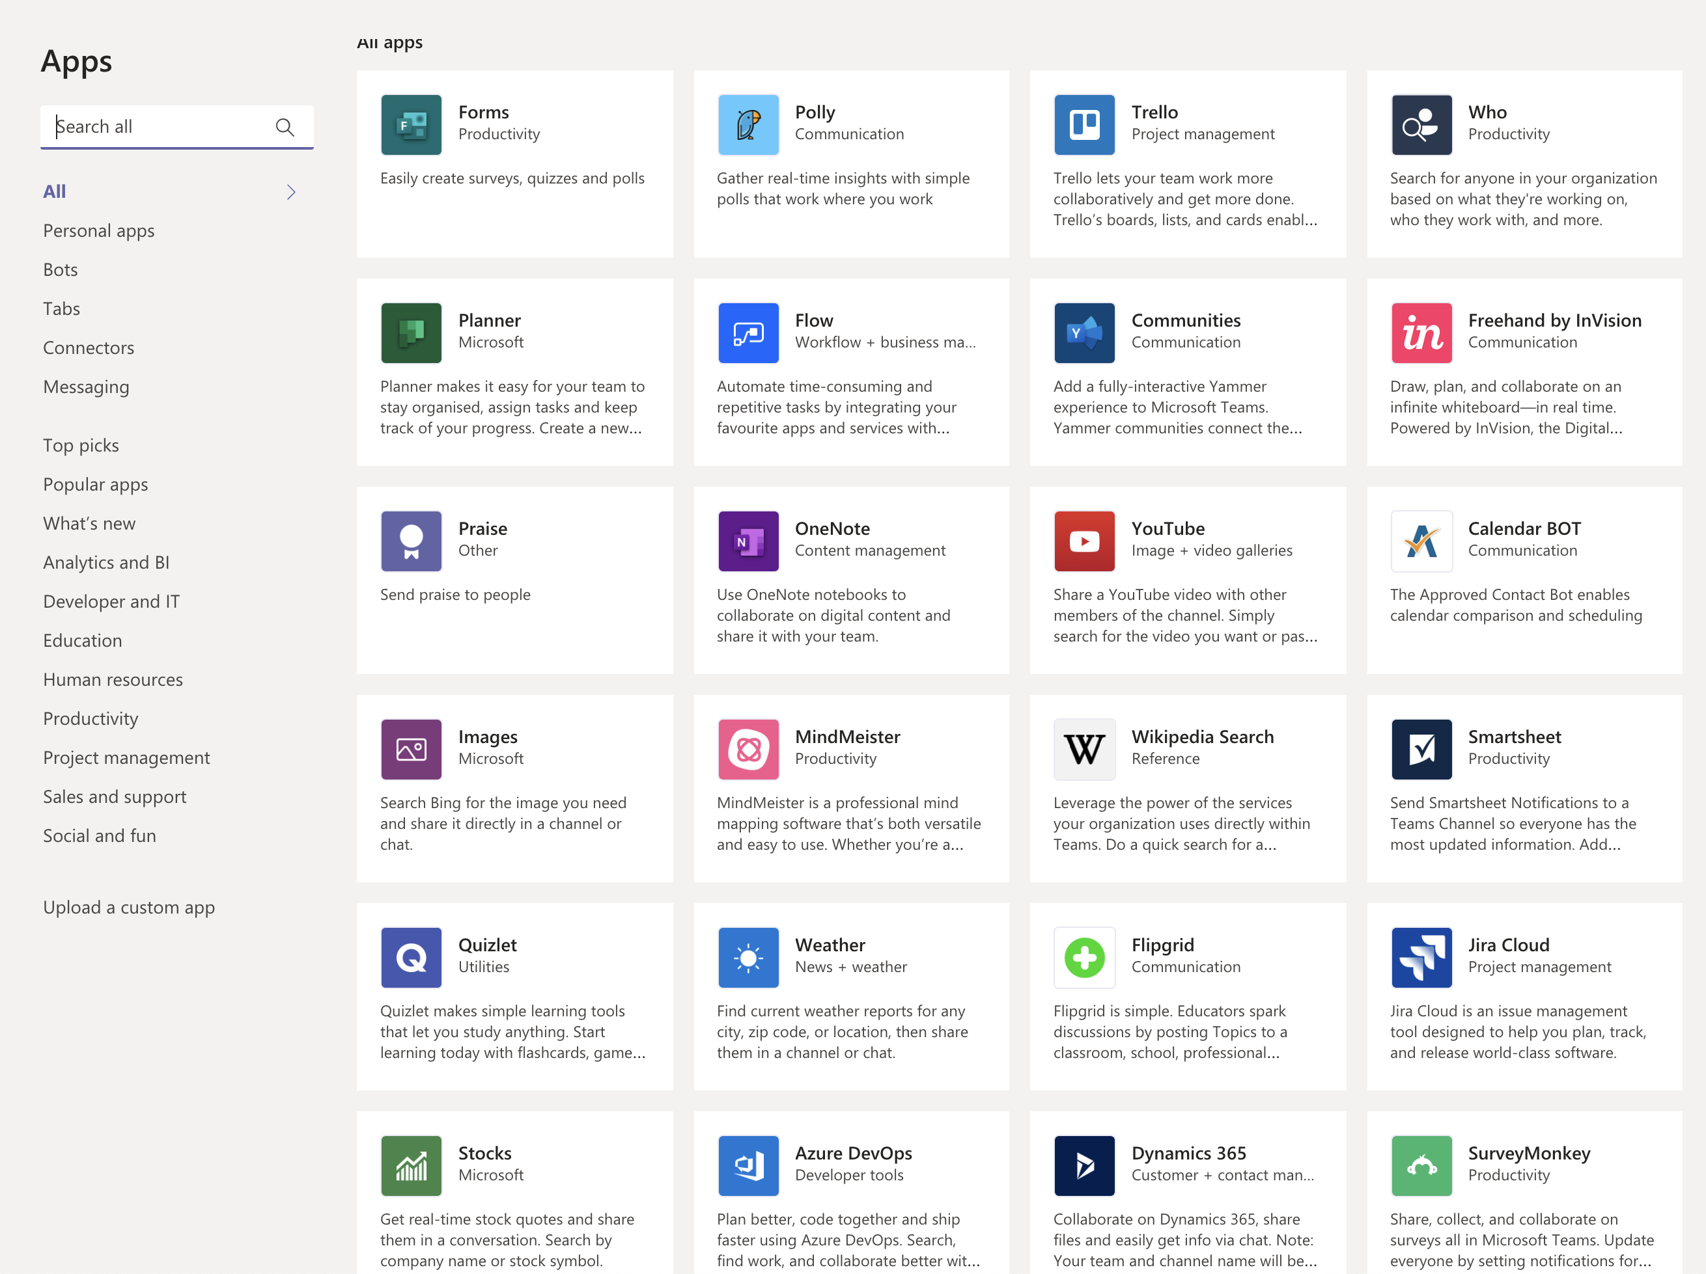Select the Trello app icon
This screenshot has width=1706, height=1274.
point(1084,125)
